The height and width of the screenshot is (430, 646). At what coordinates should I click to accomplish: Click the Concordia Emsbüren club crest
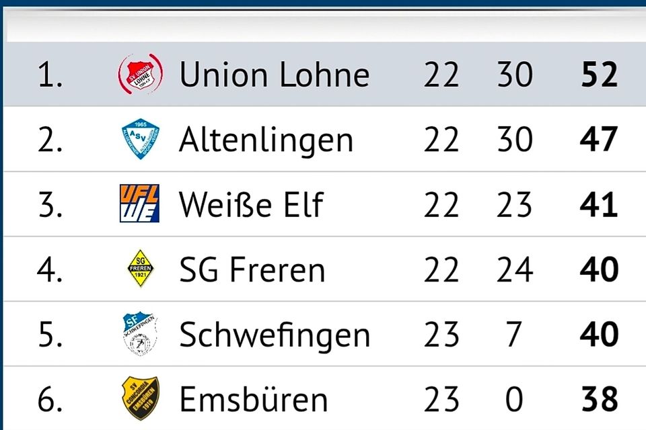pyautogui.click(x=141, y=399)
